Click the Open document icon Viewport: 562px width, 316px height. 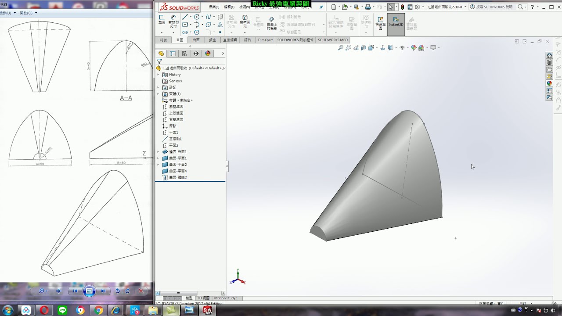tap(345, 7)
